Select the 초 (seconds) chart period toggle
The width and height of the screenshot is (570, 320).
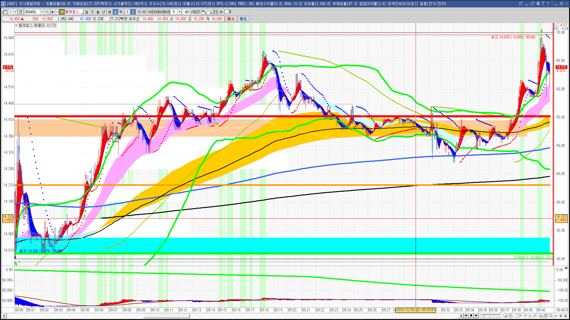click(x=115, y=12)
